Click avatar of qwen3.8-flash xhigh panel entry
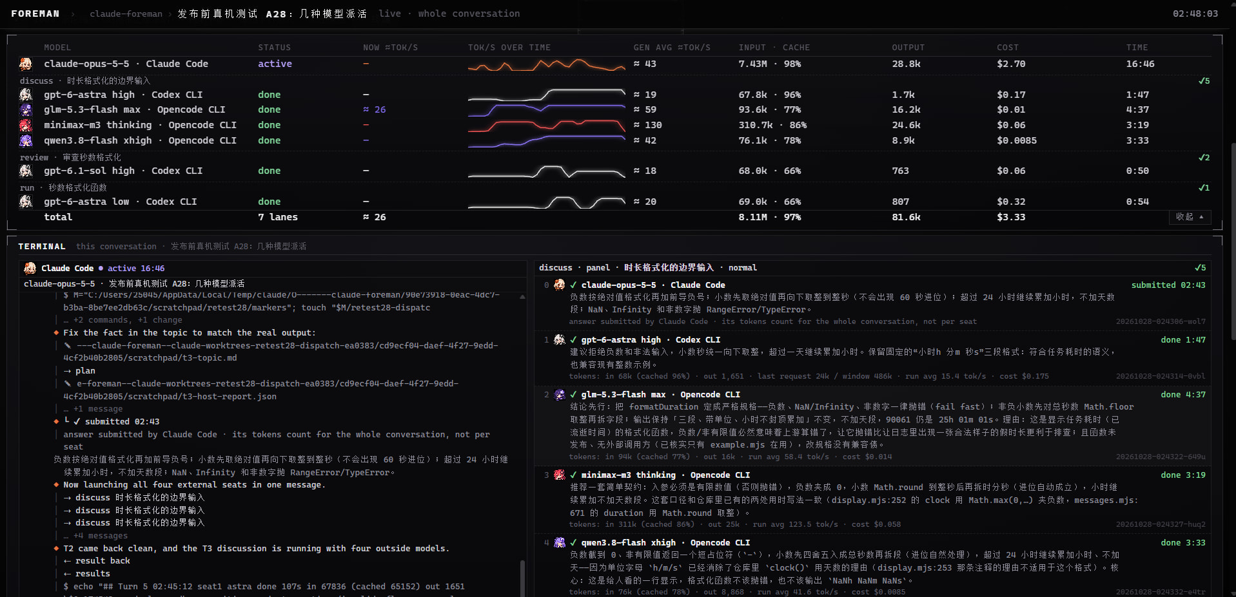Image resolution: width=1236 pixels, height=597 pixels. tap(559, 542)
